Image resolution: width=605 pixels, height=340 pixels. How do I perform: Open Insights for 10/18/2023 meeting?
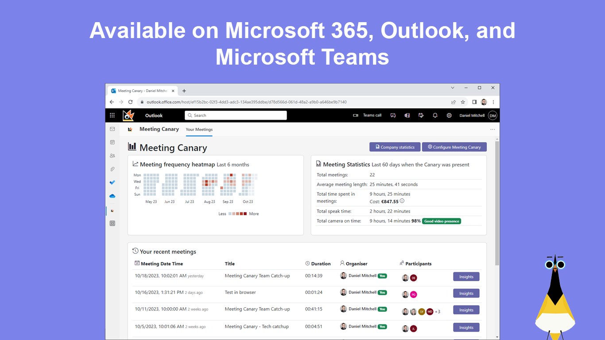click(466, 277)
